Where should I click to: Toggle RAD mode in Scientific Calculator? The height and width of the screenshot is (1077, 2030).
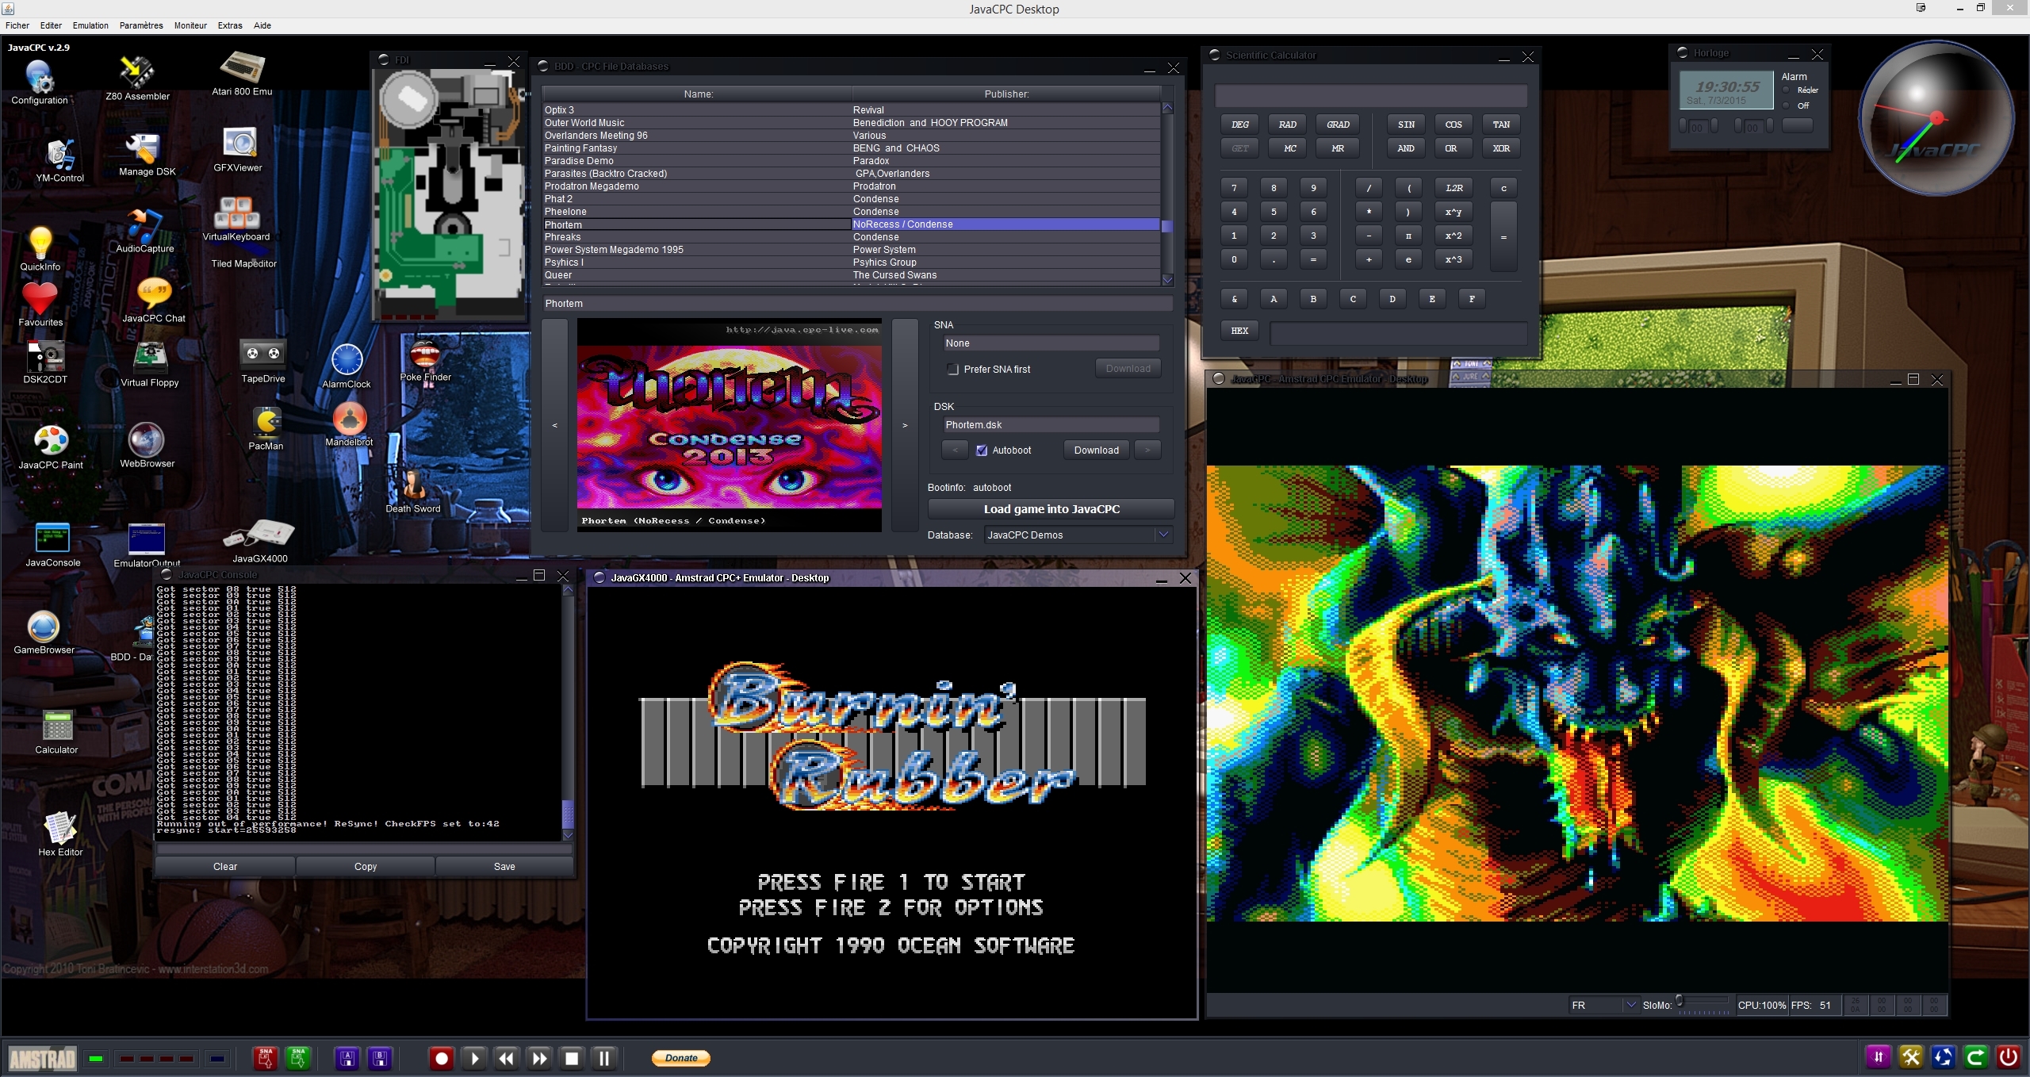click(x=1288, y=125)
